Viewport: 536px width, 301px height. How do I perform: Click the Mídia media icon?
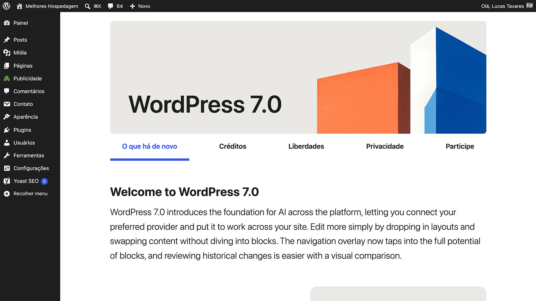(7, 53)
